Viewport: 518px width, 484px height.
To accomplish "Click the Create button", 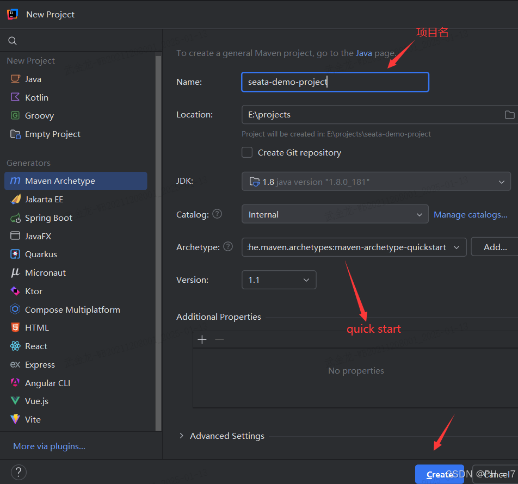I will click(x=440, y=474).
